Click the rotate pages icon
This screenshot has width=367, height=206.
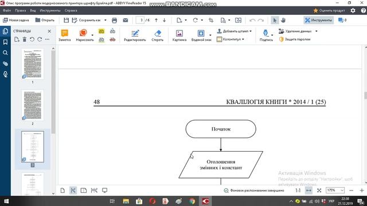tap(195, 21)
